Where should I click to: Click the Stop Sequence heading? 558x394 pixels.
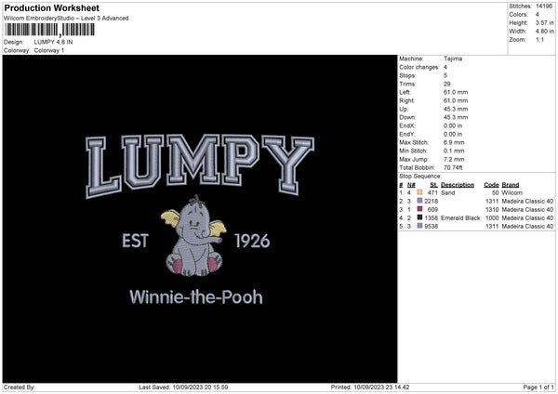(x=420, y=175)
